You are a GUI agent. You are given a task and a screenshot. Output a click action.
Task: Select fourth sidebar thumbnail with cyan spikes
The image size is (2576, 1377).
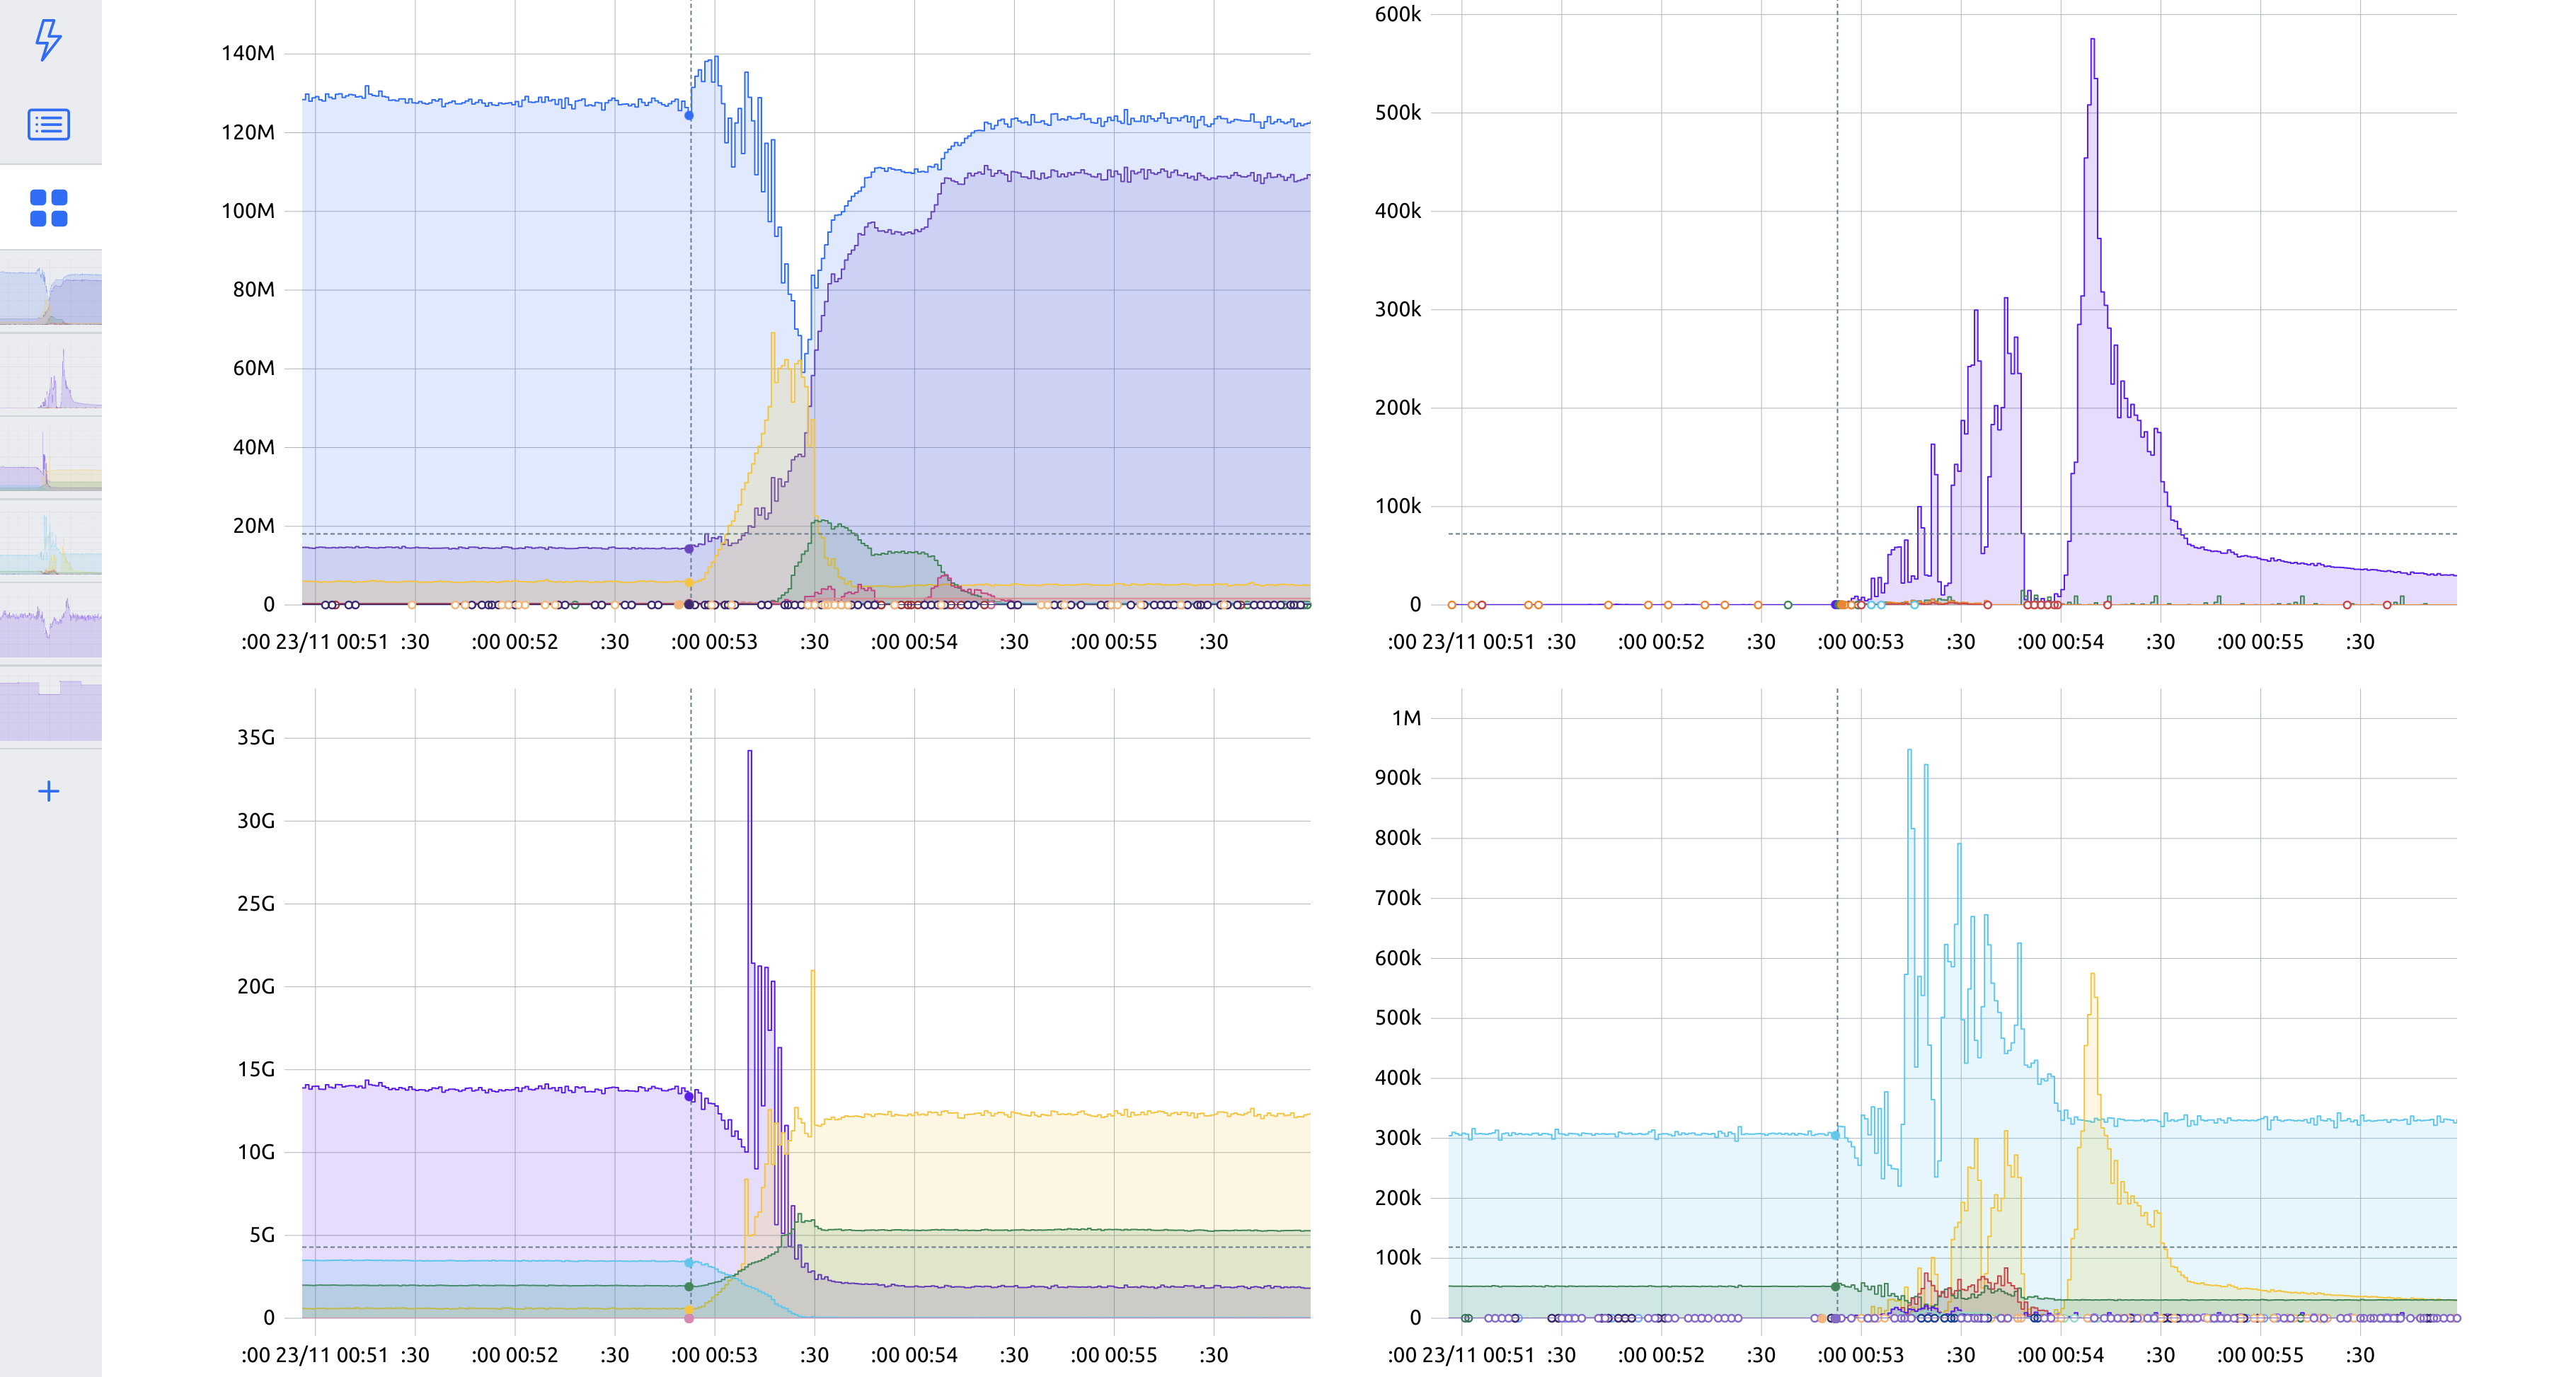(51, 543)
